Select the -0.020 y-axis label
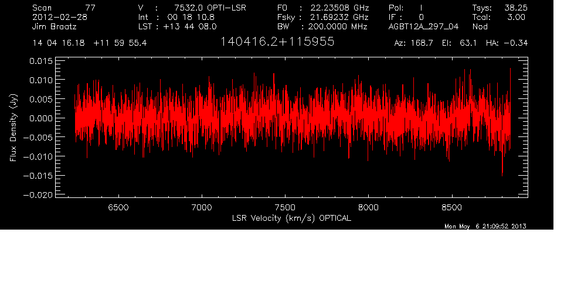The height and width of the screenshot is (287, 564). click(x=38, y=194)
